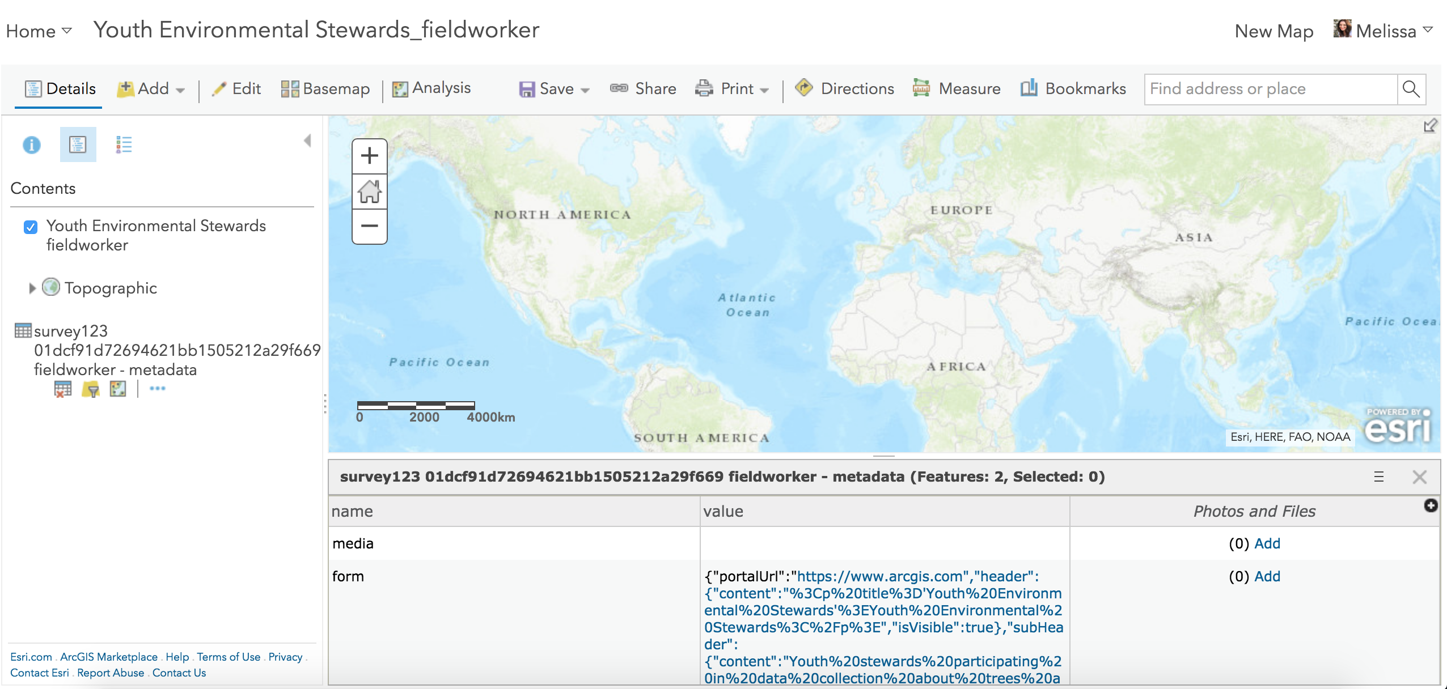Open the Melissa account dropdown
The width and height of the screenshot is (1447, 689).
[1395, 31]
